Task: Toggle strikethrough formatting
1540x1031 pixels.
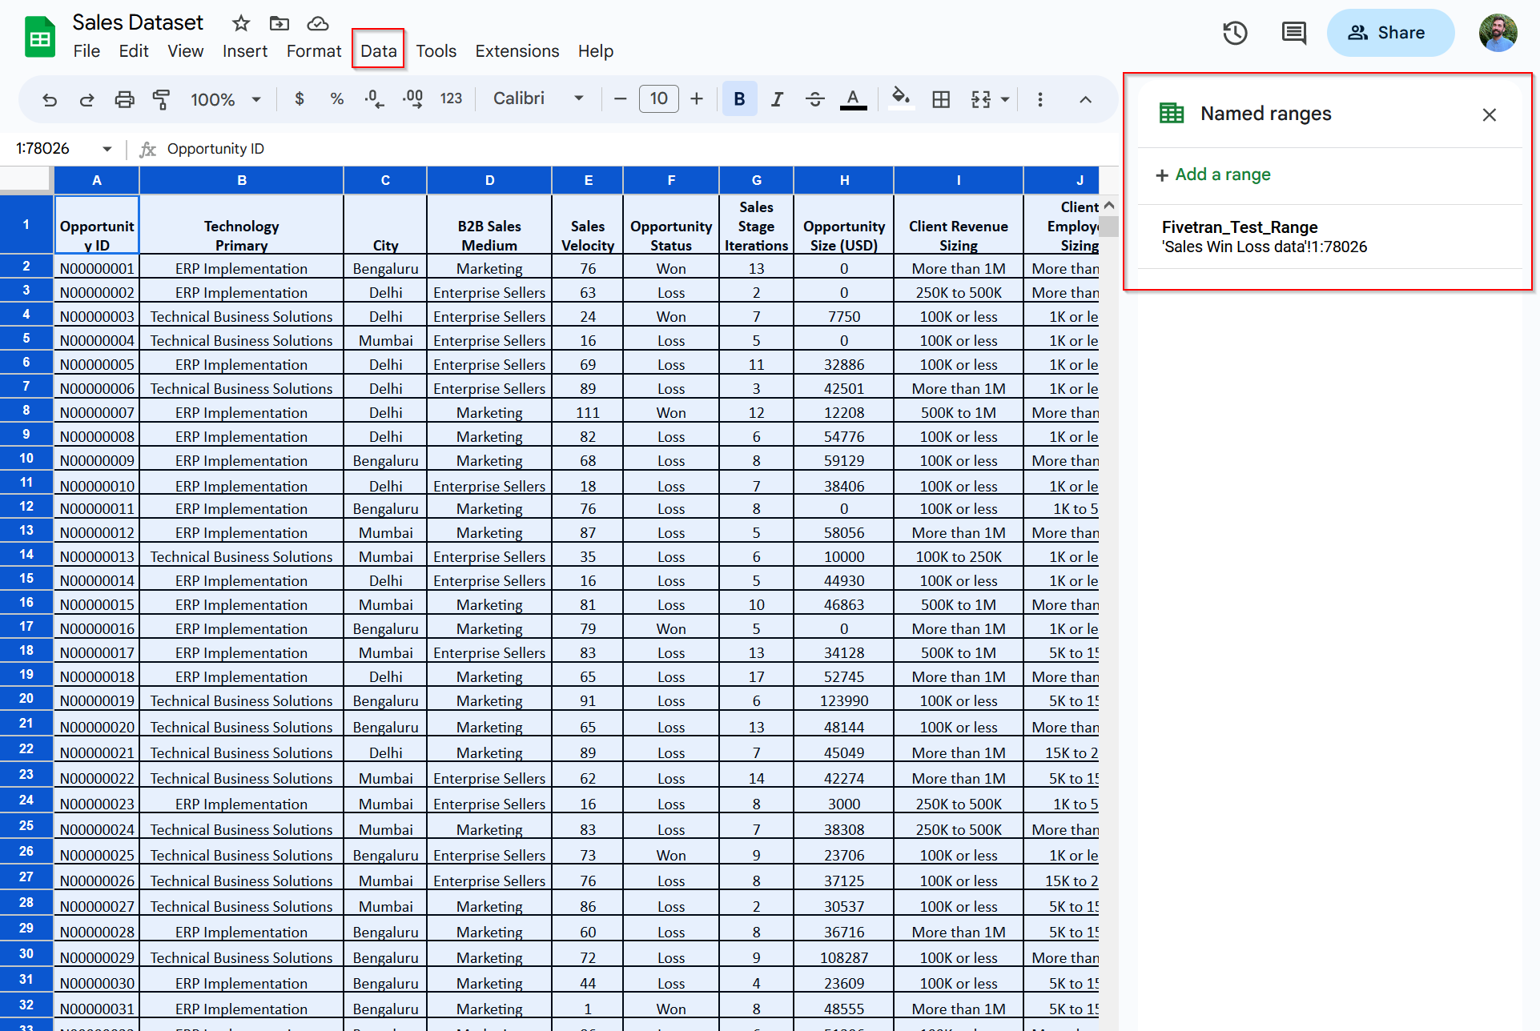Action: (x=814, y=99)
